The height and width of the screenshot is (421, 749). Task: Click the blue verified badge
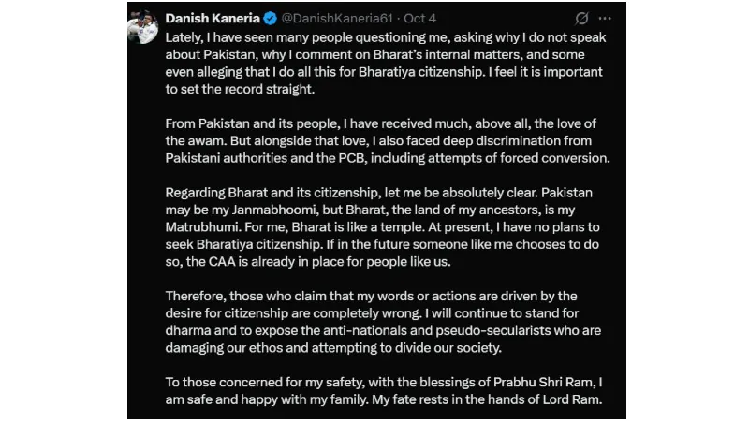tap(271, 18)
